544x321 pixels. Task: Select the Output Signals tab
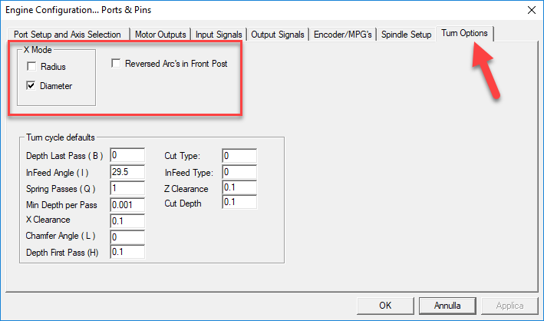coord(279,35)
